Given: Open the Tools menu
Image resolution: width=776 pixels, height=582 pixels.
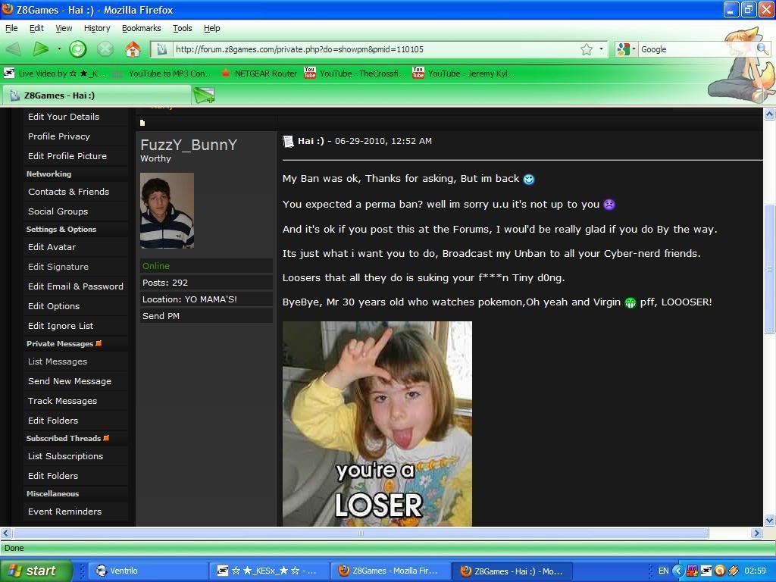Looking at the screenshot, I should point(182,28).
